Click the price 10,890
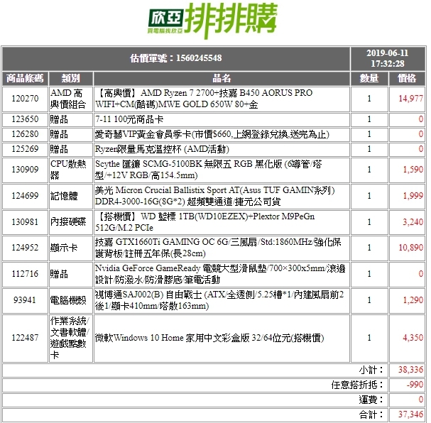431x423 pixels. pos(410,248)
